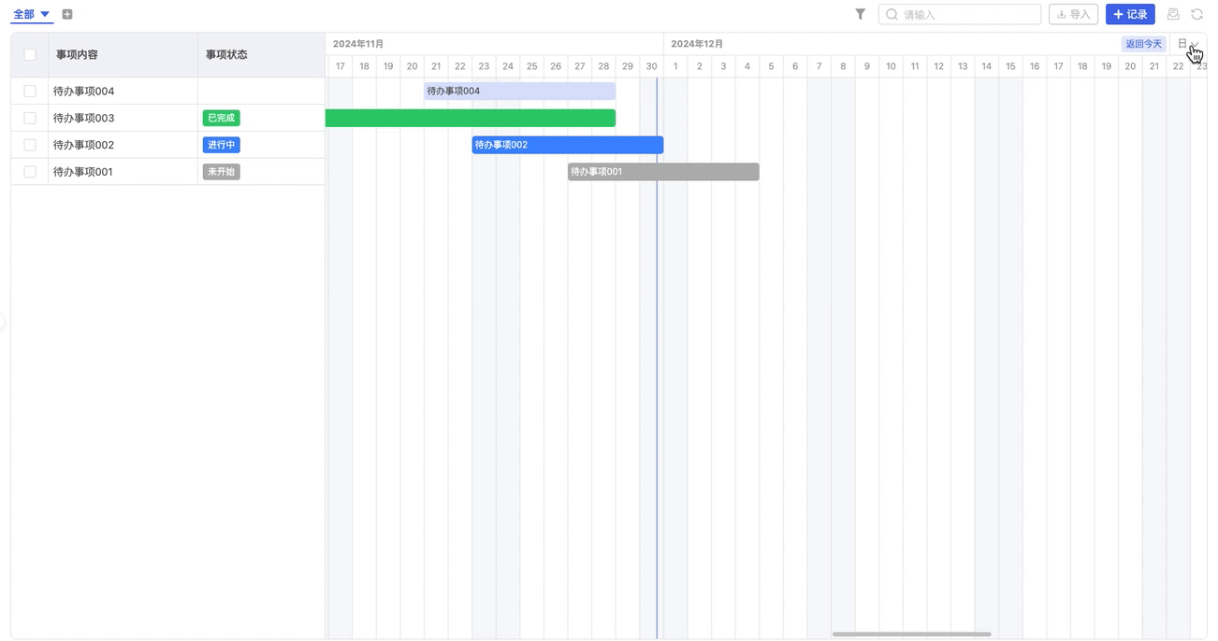The image size is (1218, 641).
Task: Click the horizontal timeline scrollbar
Action: [911, 634]
